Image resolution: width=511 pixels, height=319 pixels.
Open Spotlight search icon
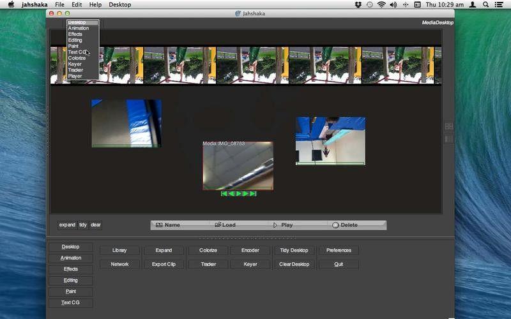485,4
